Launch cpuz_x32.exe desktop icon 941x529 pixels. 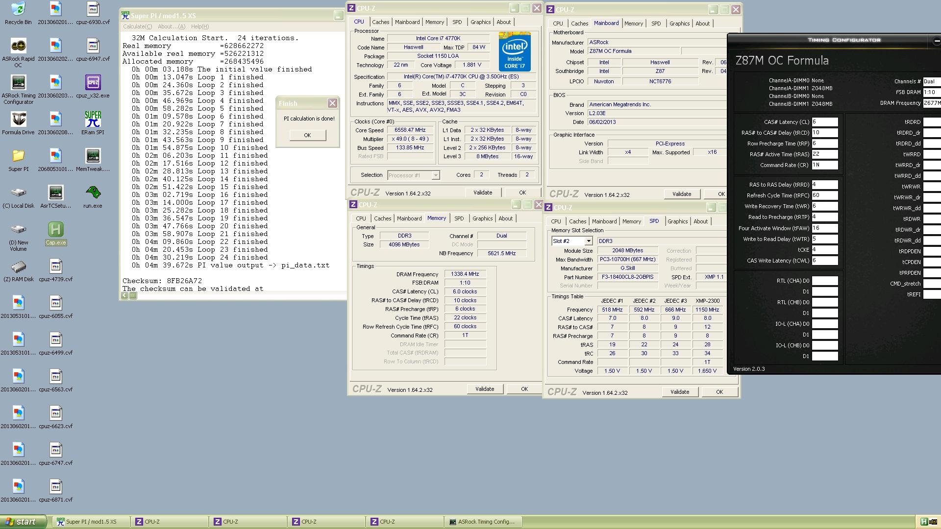coord(93,87)
